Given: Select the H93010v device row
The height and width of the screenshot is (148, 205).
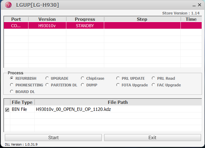Looking at the screenshot, I should click(x=47, y=26).
